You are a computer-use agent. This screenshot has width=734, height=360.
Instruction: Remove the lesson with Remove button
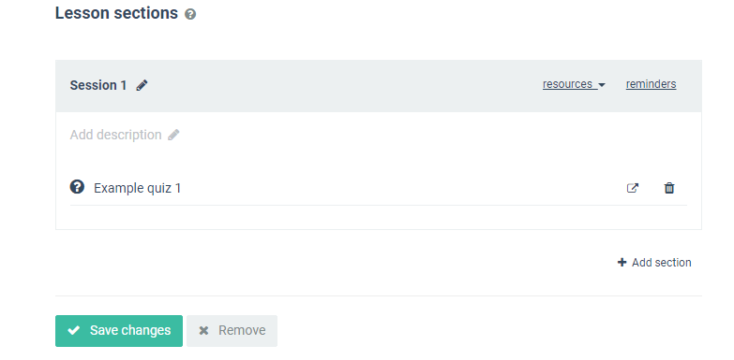232,331
